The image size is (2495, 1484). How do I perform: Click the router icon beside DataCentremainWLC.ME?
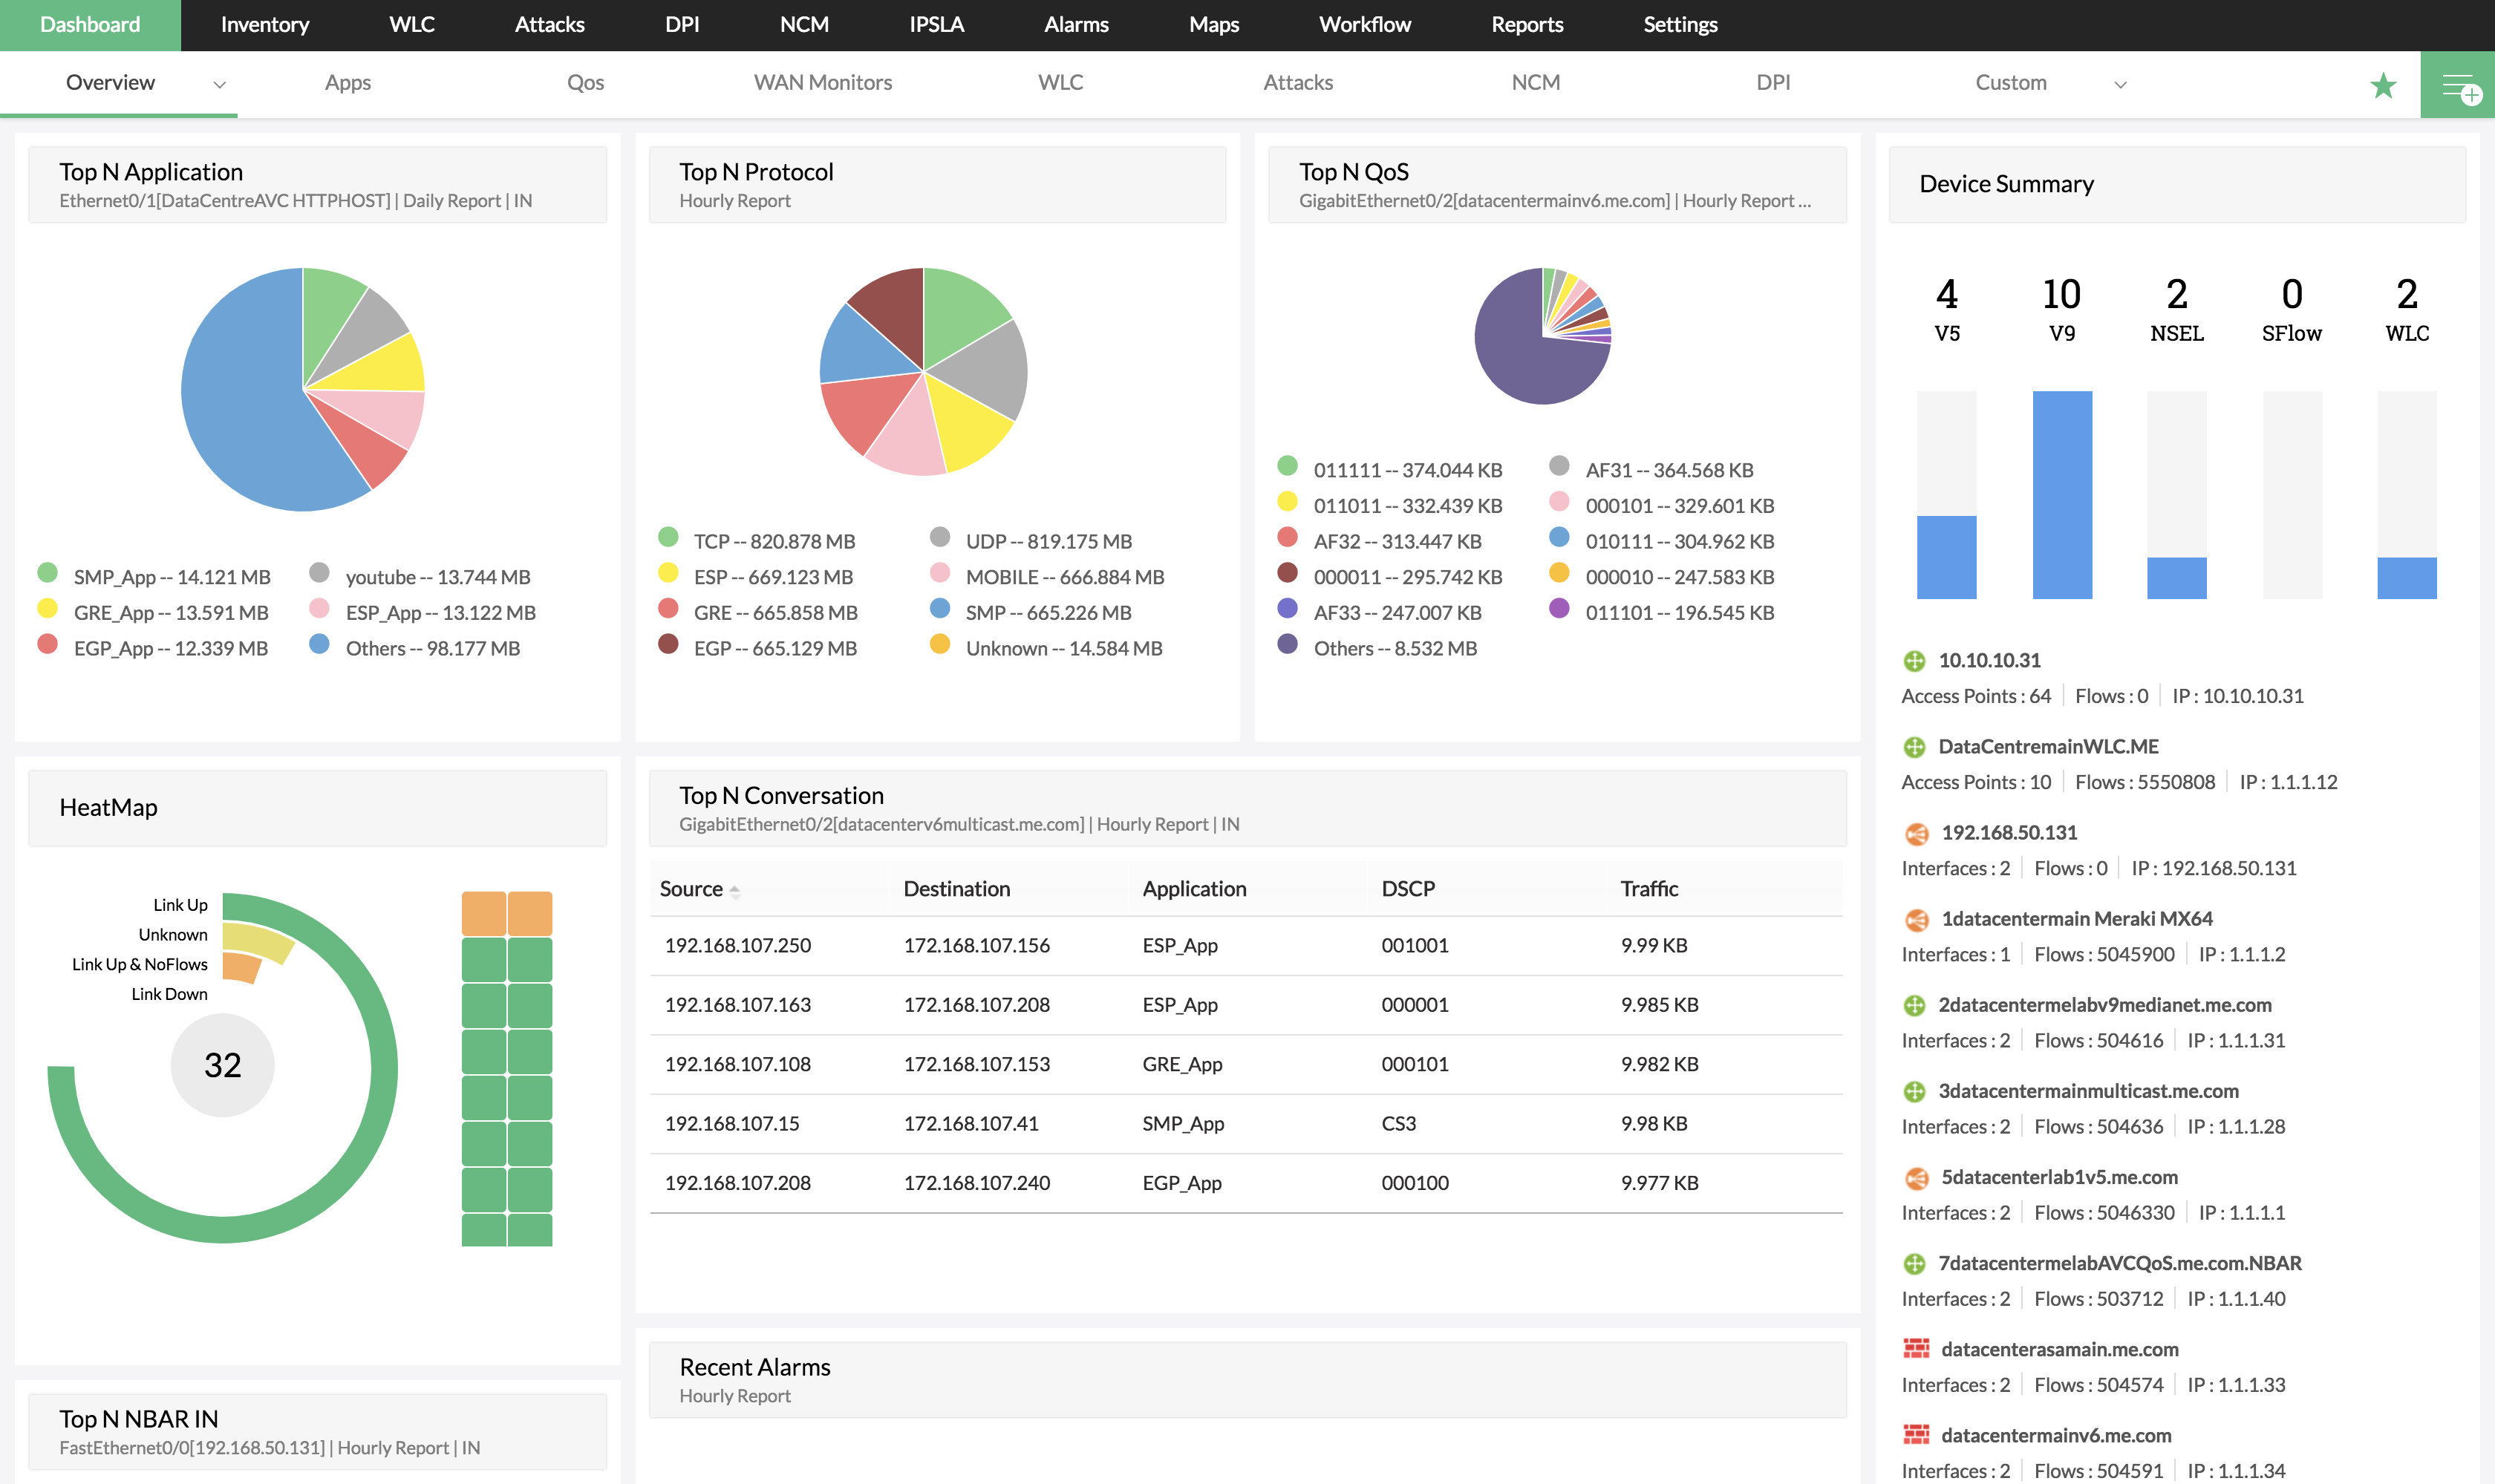(1915, 746)
